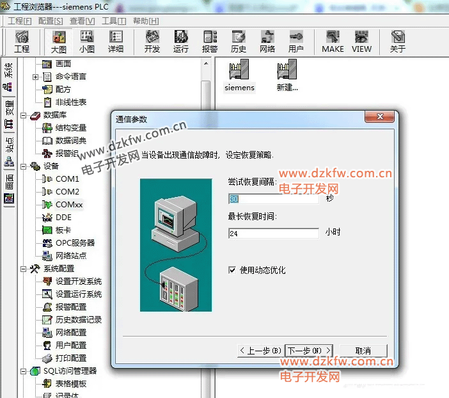Select the siemens device icon
449x398 pixels.
239,76
